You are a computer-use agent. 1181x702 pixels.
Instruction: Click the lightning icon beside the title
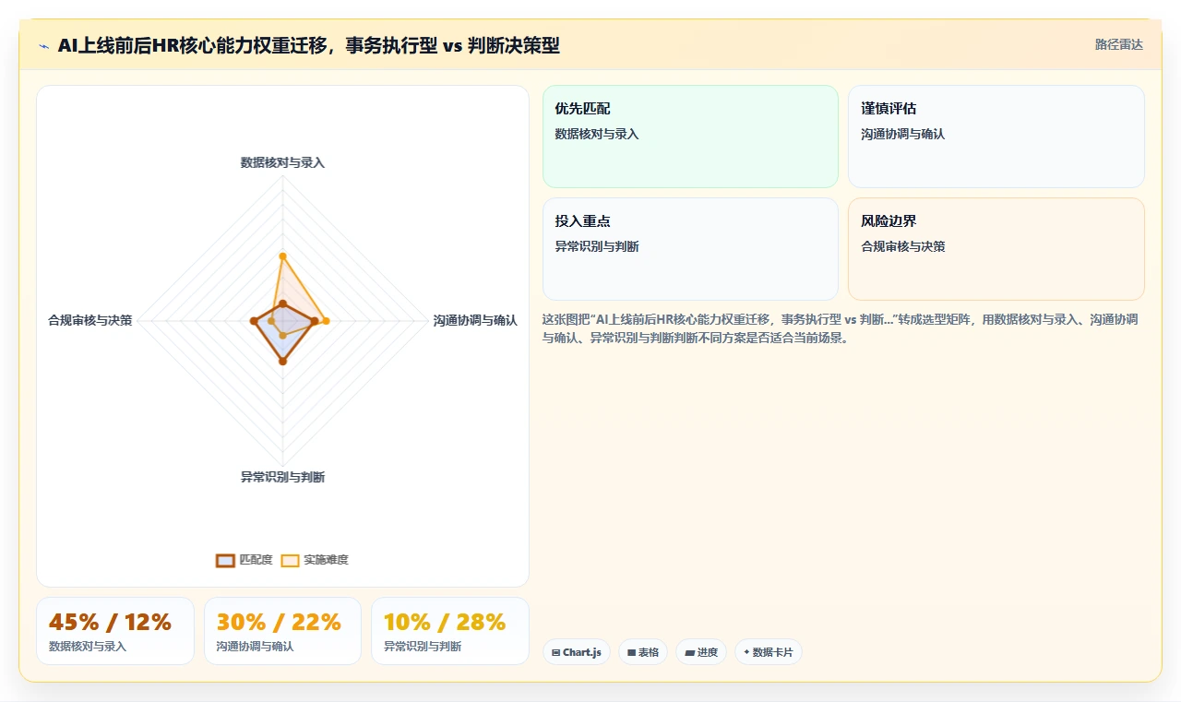pos(43,46)
